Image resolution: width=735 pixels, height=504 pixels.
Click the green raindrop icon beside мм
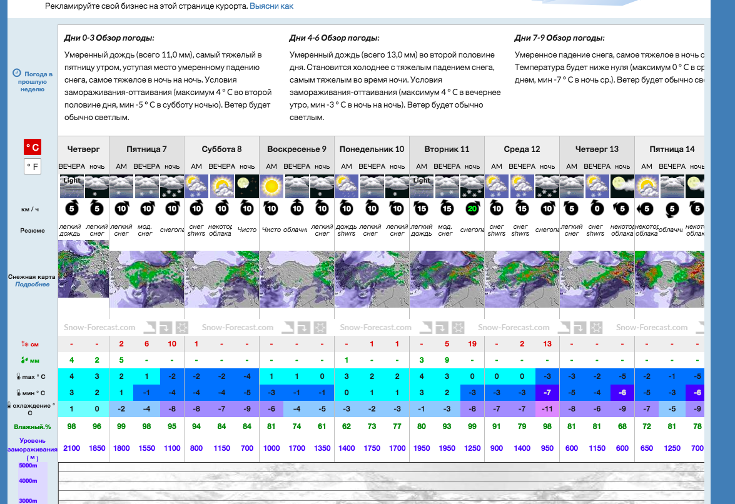click(x=25, y=360)
